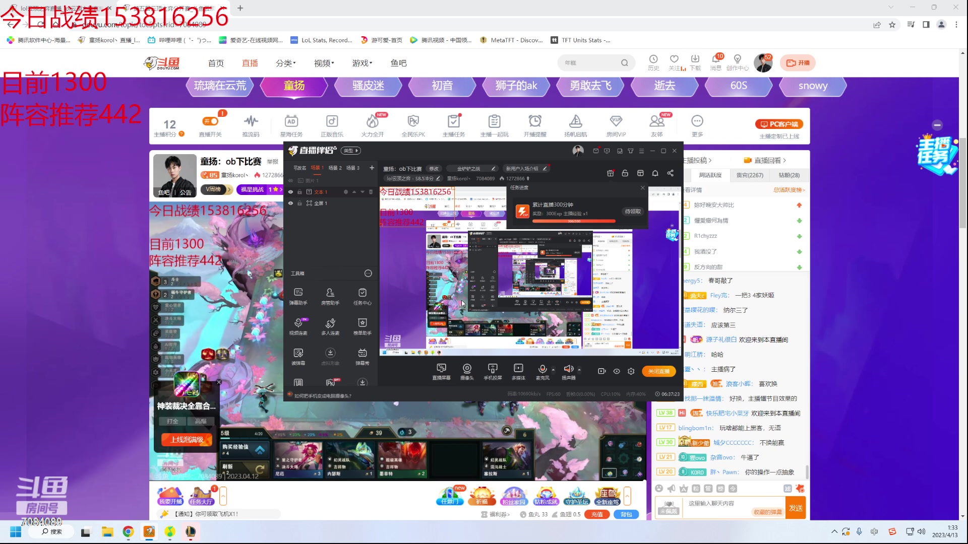This screenshot has width=968, height=544.
Task: Delete the 文本 1 layer
Action: (x=371, y=192)
